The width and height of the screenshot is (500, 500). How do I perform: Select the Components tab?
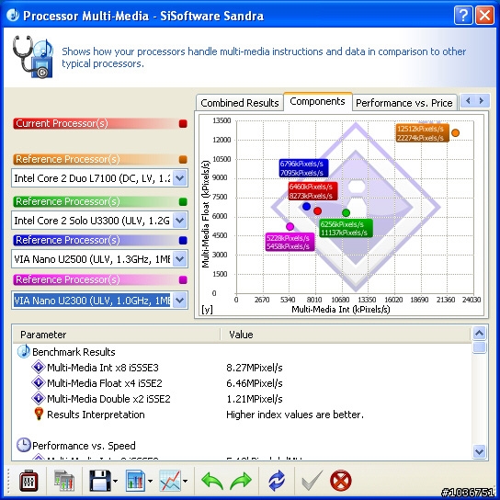pyautogui.click(x=318, y=101)
